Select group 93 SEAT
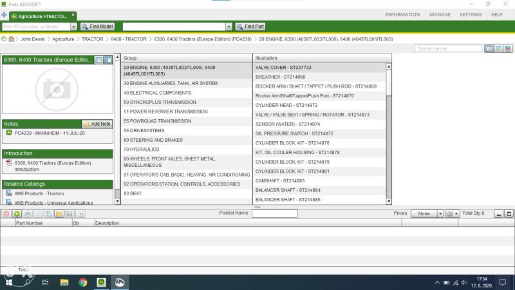The width and height of the screenshot is (515, 290). (186, 193)
